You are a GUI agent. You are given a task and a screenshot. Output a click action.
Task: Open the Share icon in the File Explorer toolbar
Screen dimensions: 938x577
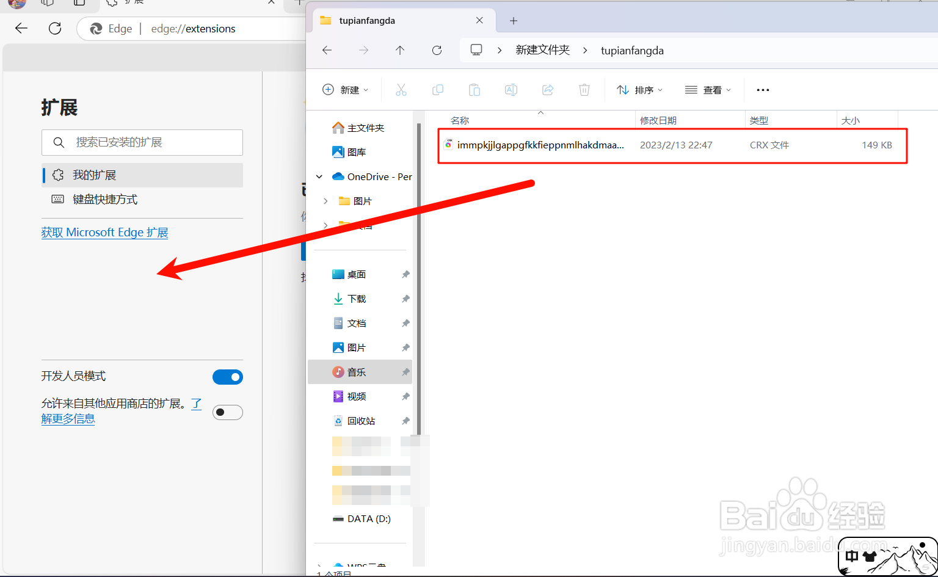[548, 90]
